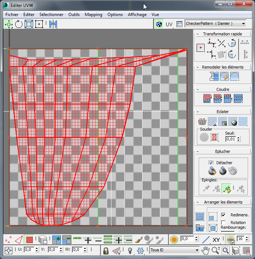
Task: Click the Linear Align diagonal icon
Action: tap(222, 43)
